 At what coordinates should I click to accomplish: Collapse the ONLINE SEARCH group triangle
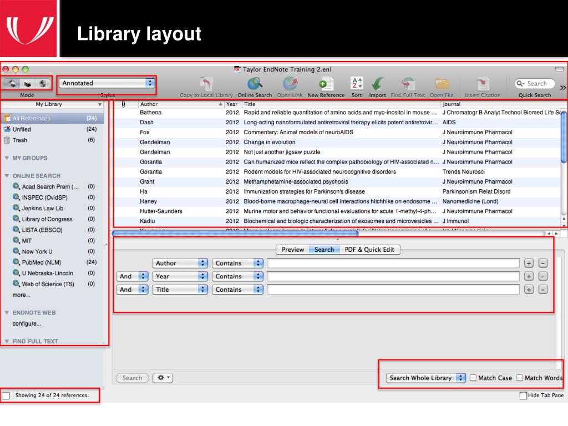click(7, 176)
